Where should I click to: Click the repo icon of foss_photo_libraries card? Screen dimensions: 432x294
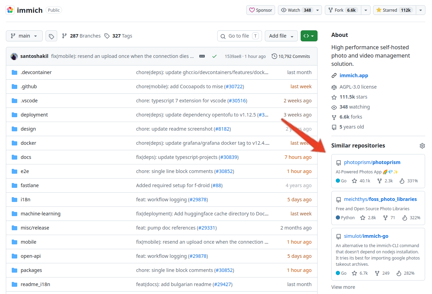pos(339,200)
